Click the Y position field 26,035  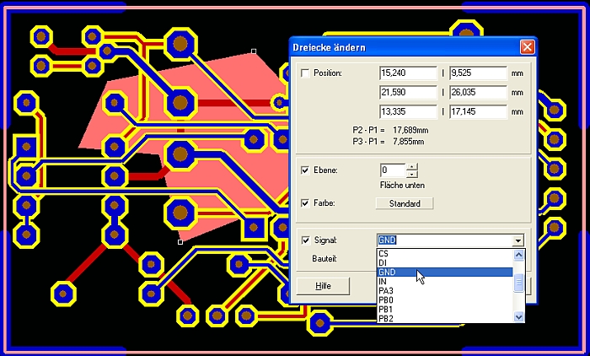tap(477, 93)
